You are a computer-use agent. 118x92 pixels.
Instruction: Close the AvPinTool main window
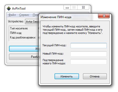(x=83, y=8)
